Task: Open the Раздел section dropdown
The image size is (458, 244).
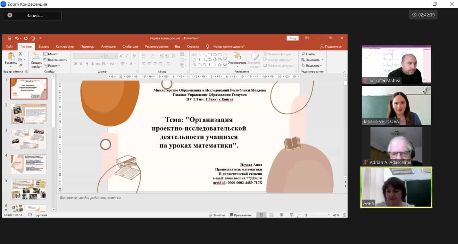Action: point(52,66)
